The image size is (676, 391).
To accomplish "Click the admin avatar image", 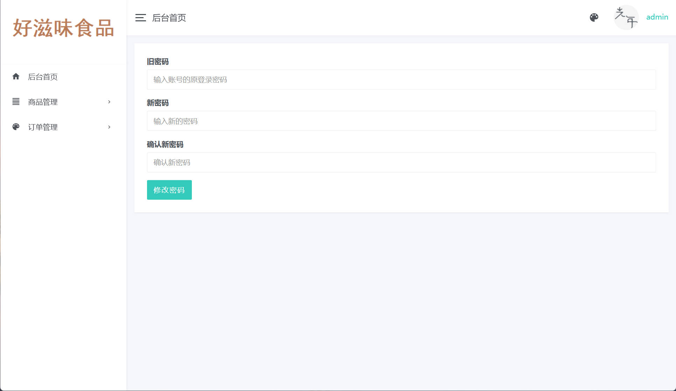I will (626, 17).
